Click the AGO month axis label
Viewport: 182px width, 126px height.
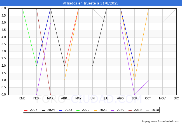[120, 98]
